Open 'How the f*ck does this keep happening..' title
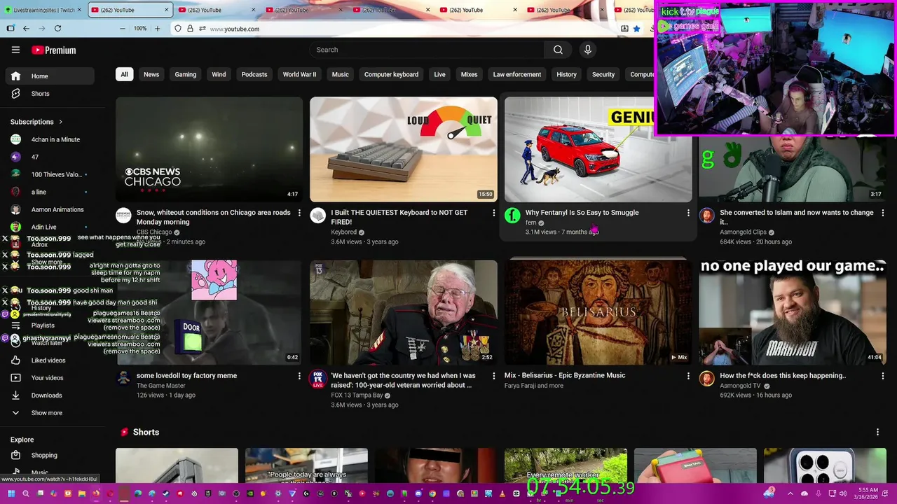Screen dimensions: 897x504 (783, 376)
